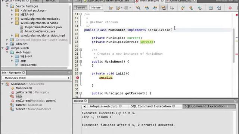Select service : MunicipiosService field in Navigator
This screenshot has width=239, height=134.
point(34,109)
